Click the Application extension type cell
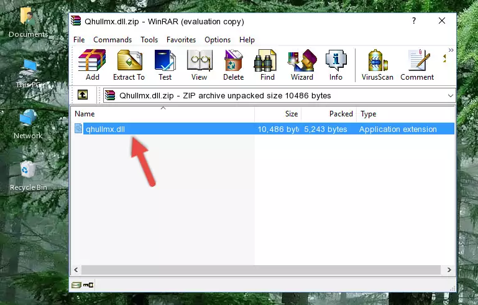This screenshot has height=305, width=478. (x=398, y=129)
